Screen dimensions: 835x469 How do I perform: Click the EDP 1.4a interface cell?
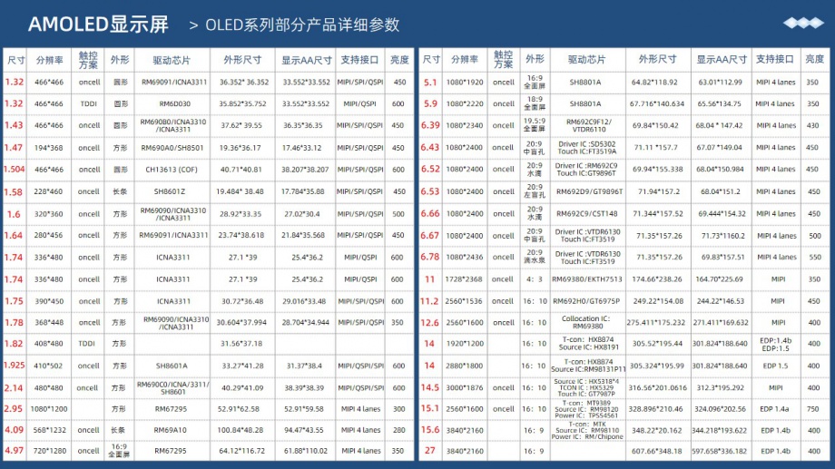777,409
